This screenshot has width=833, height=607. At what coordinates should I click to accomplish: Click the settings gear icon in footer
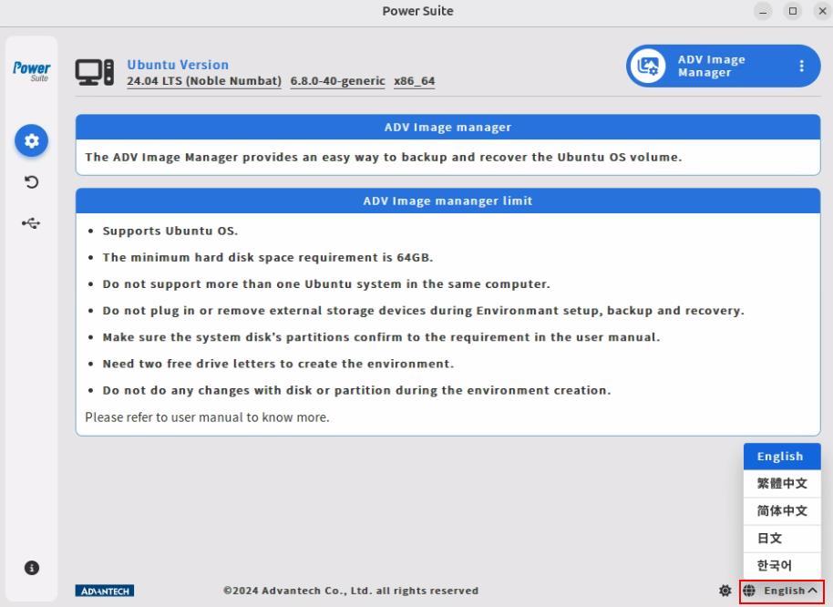[x=725, y=590]
